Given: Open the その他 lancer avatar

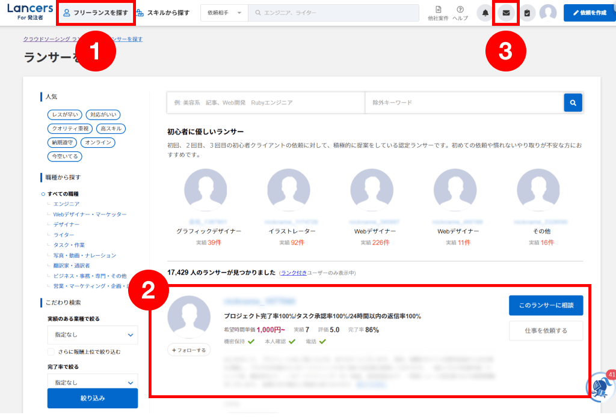Looking at the screenshot, I should [538, 190].
